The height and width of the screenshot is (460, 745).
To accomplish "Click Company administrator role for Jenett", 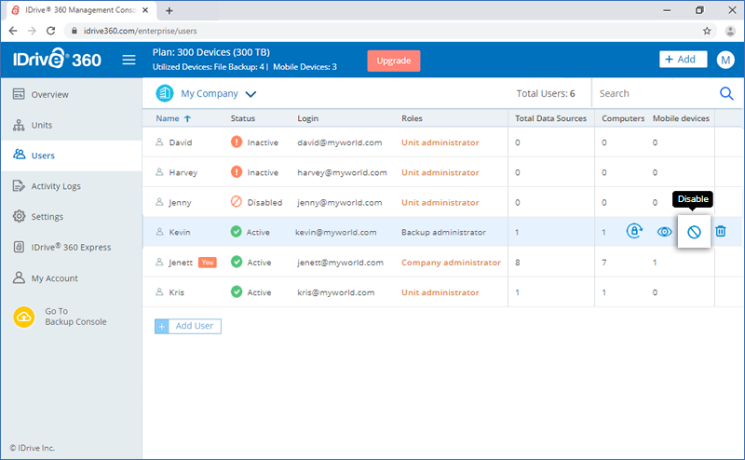I will pyautogui.click(x=451, y=263).
